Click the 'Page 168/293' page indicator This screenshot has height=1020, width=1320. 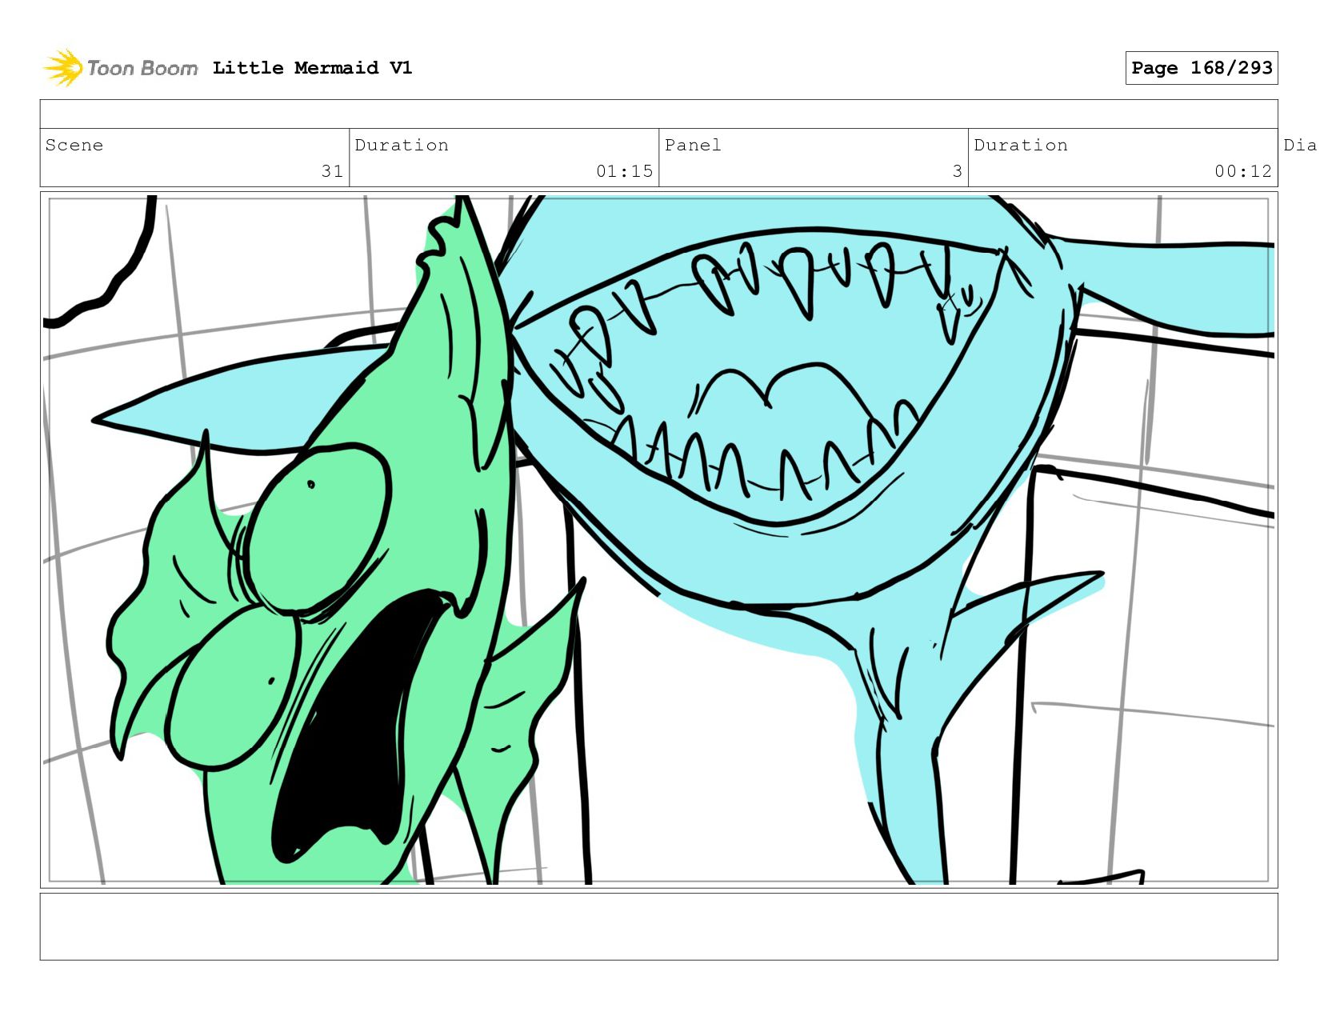1201,68
